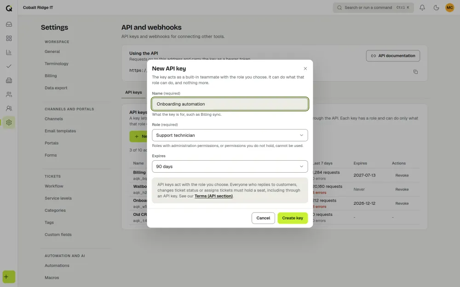Open Categories settings
Viewport: 460px width, 287px height.
55,210
